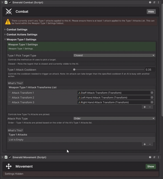This screenshot has width=163, height=179.
Task: Add new entry to Attack Transforms list
Action: pos(145,107)
